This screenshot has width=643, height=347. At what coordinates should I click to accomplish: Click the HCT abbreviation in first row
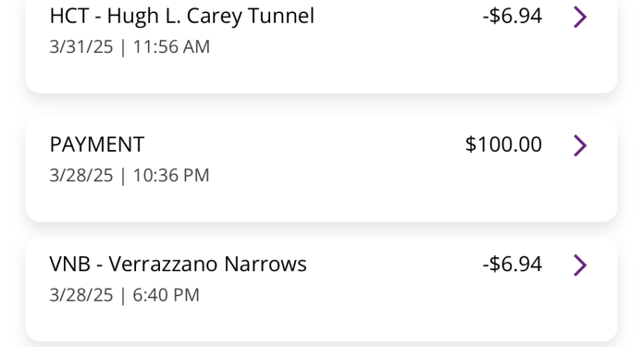click(69, 17)
